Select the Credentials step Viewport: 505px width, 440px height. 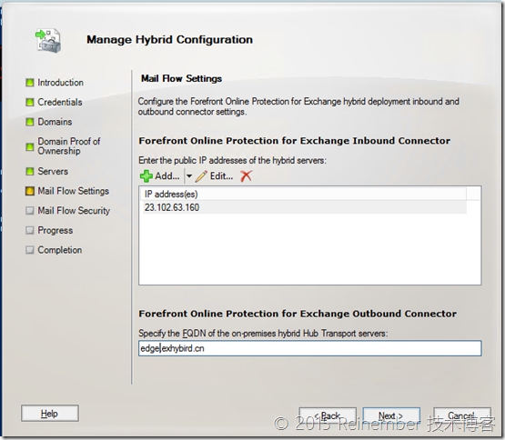click(60, 103)
